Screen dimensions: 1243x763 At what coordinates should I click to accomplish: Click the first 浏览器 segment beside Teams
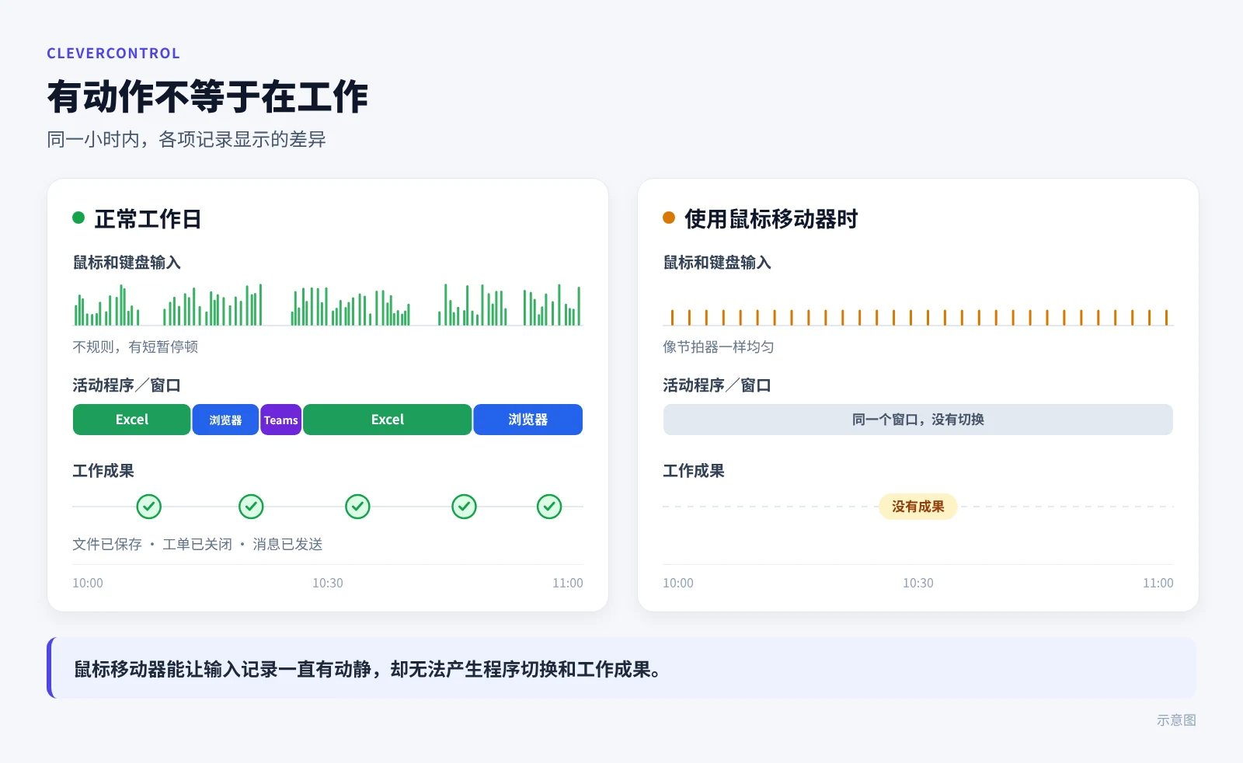pyautogui.click(x=225, y=420)
